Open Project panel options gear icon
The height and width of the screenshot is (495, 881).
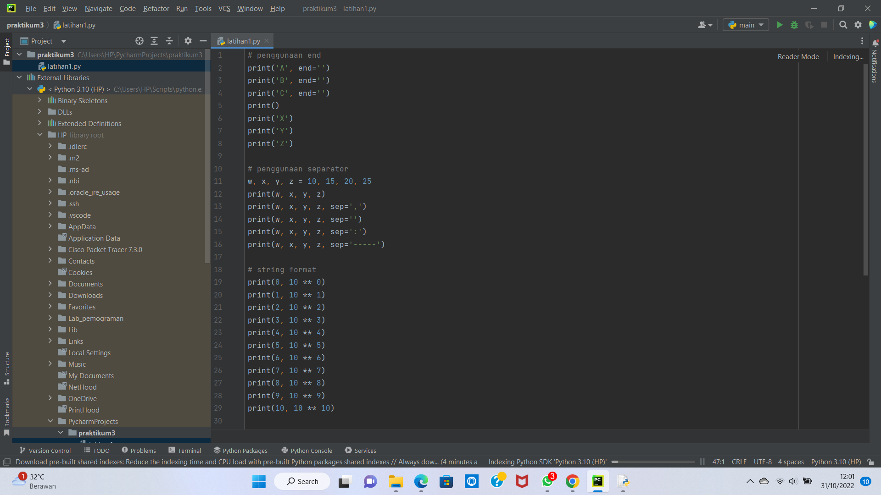[188, 41]
